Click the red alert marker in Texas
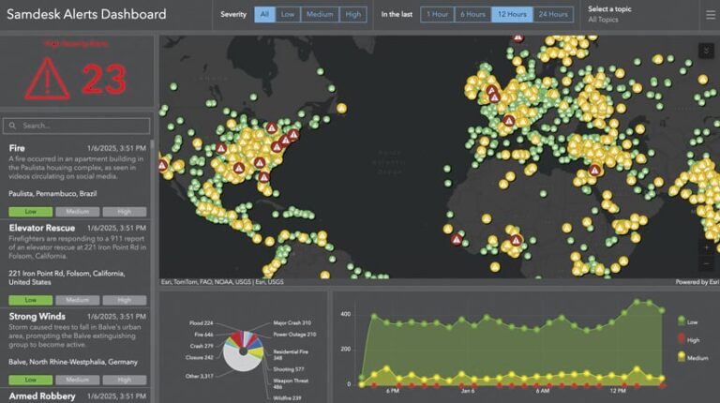Viewport: 720px width, 403px height. (238, 168)
